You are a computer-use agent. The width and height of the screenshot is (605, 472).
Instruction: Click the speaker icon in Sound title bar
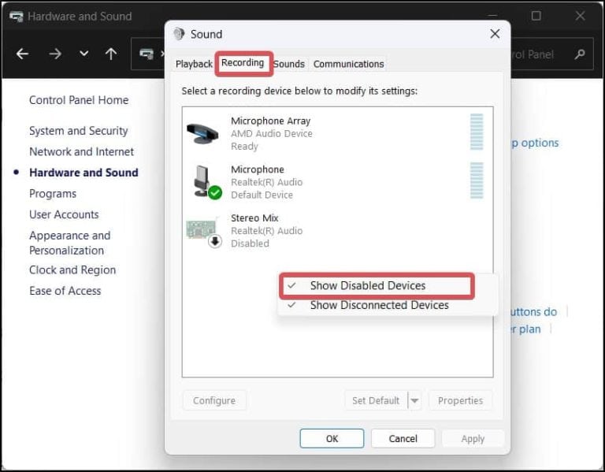pyautogui.click(x=179, y=34)
